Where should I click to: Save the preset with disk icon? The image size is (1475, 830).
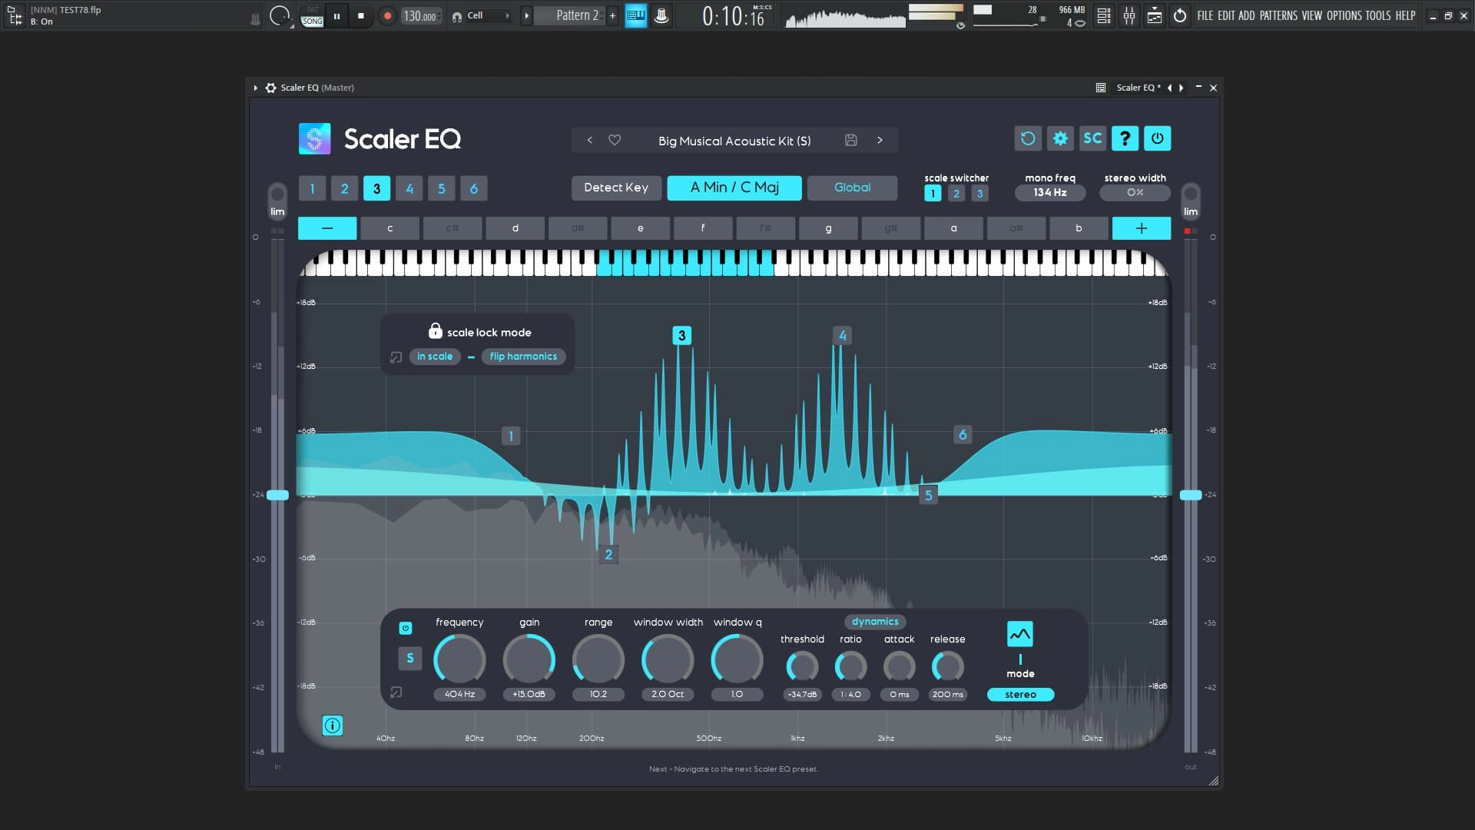pyautogui.click(x=850, y=140)
